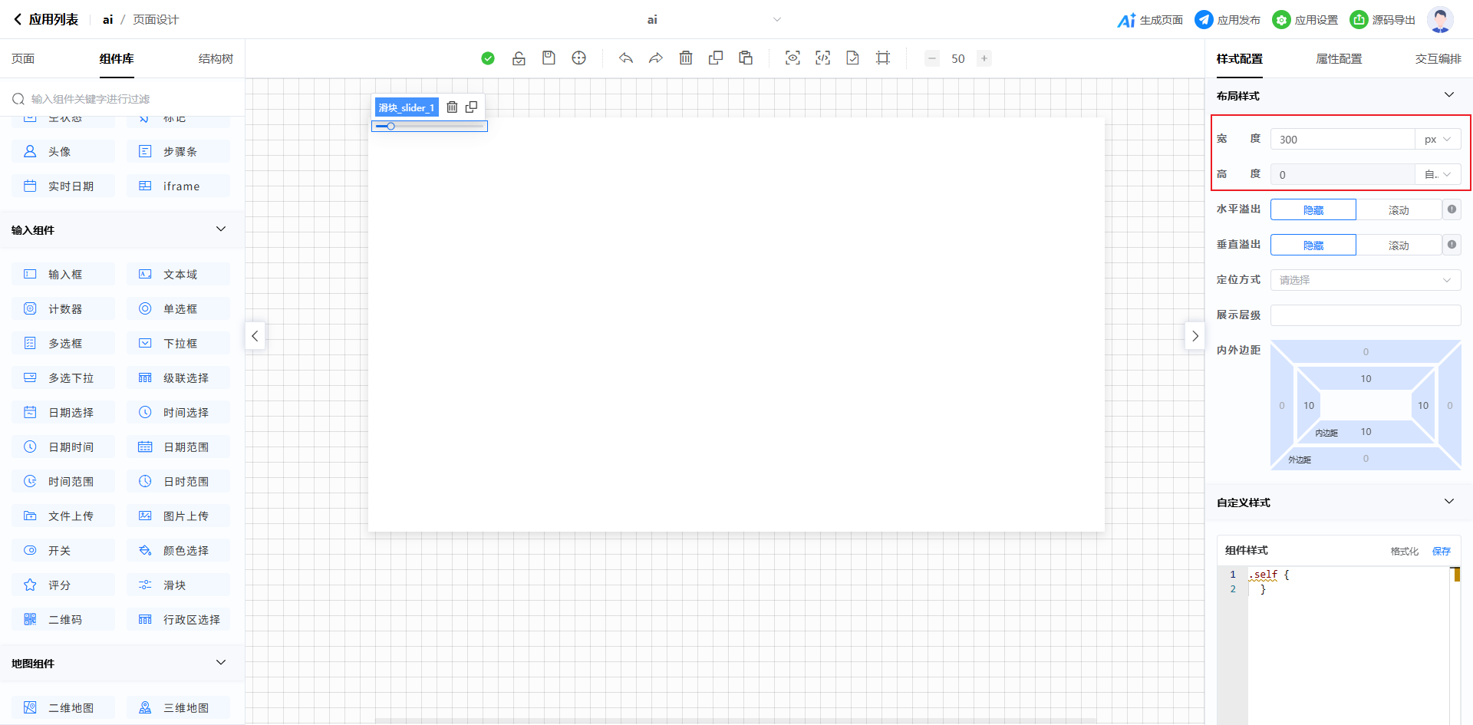The width and height of the screenshot is (1473, 725).
Task: Open the width unit px dropdown
Action: coord(1437,140)
